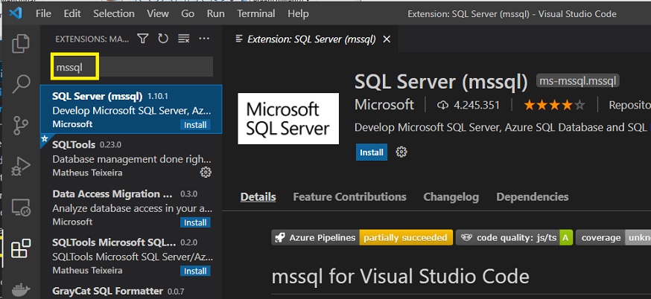Install Data Access Migration extension

(195, 222)
